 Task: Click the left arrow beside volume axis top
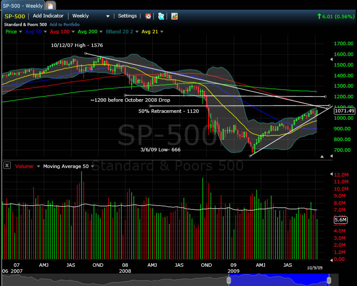330,174
